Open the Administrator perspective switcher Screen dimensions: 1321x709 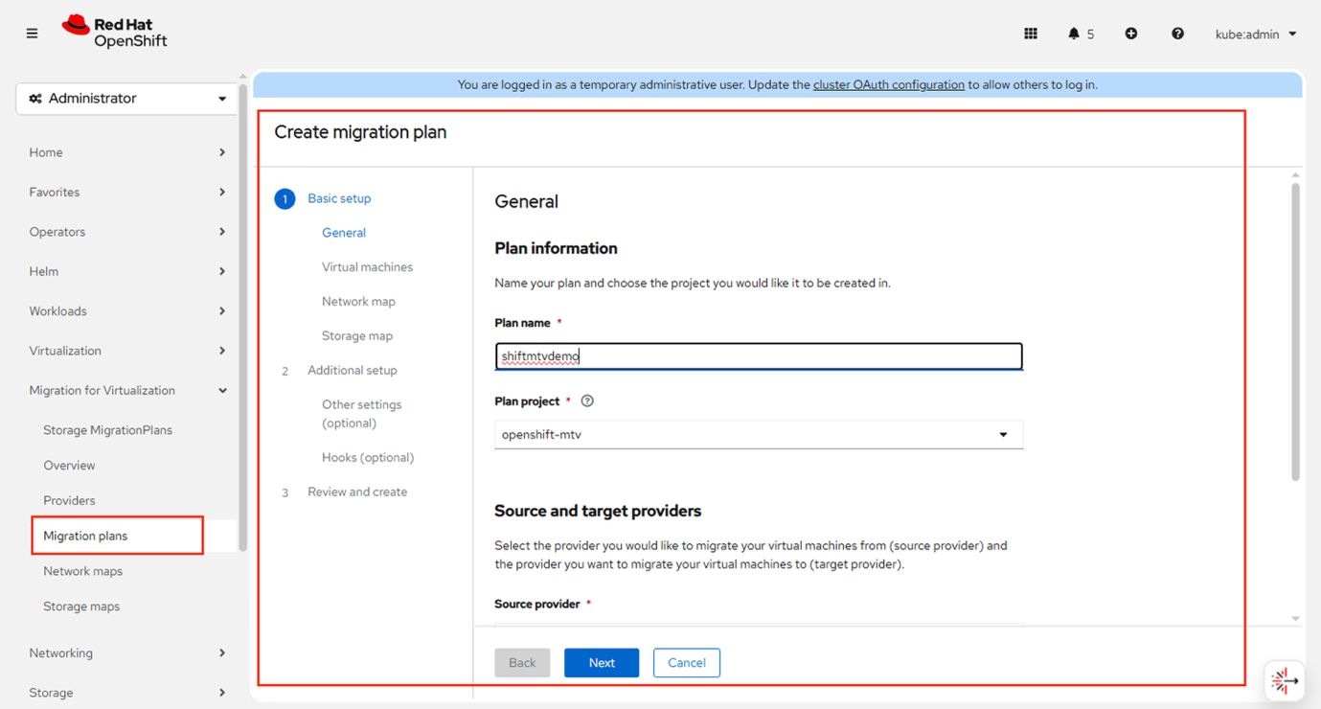point(126,98)
